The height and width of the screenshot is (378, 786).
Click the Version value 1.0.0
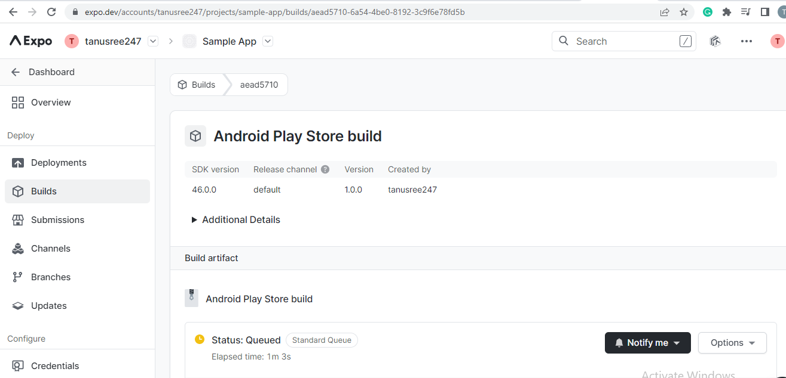click(x=353, y=190)
